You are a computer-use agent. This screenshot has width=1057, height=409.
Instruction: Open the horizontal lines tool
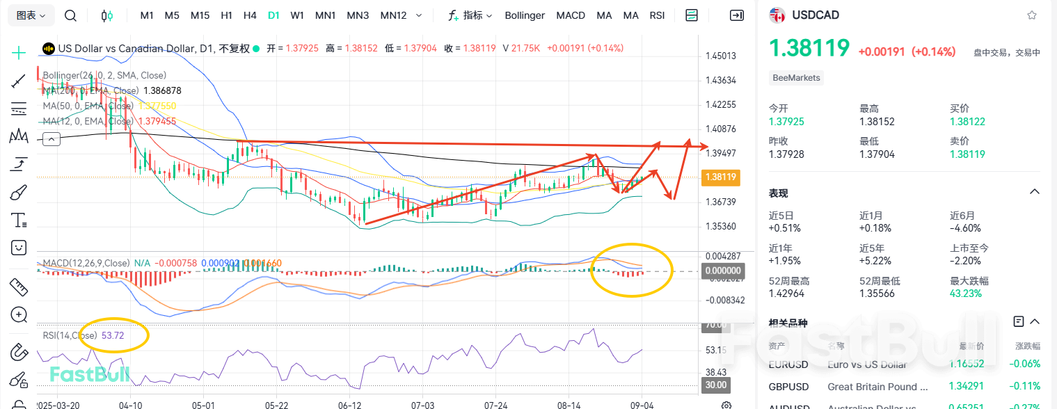coord(18,108)
